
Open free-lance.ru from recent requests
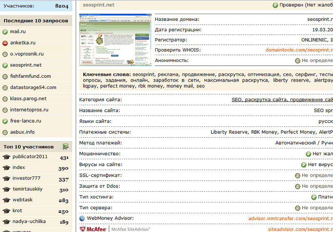(25, 121)
